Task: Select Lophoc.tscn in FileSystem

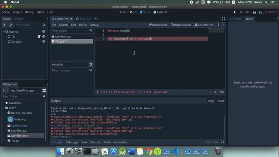Action: 17,126
